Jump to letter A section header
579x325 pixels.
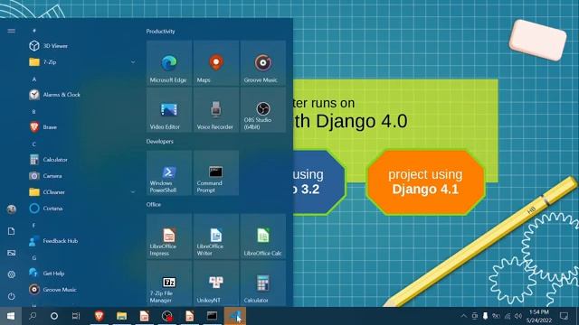point(34,79)
